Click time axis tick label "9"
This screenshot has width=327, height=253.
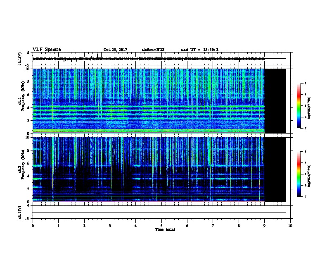pos(264,226)
